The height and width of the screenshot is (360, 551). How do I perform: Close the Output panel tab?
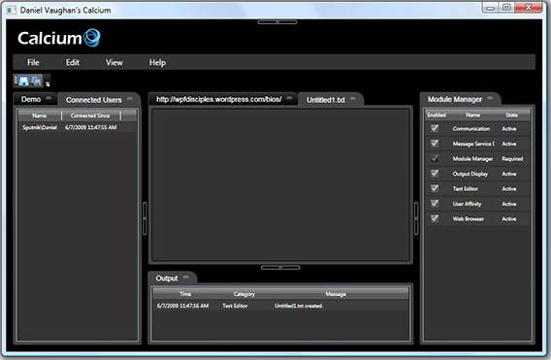pyautogui.click(x=186, y=277)
